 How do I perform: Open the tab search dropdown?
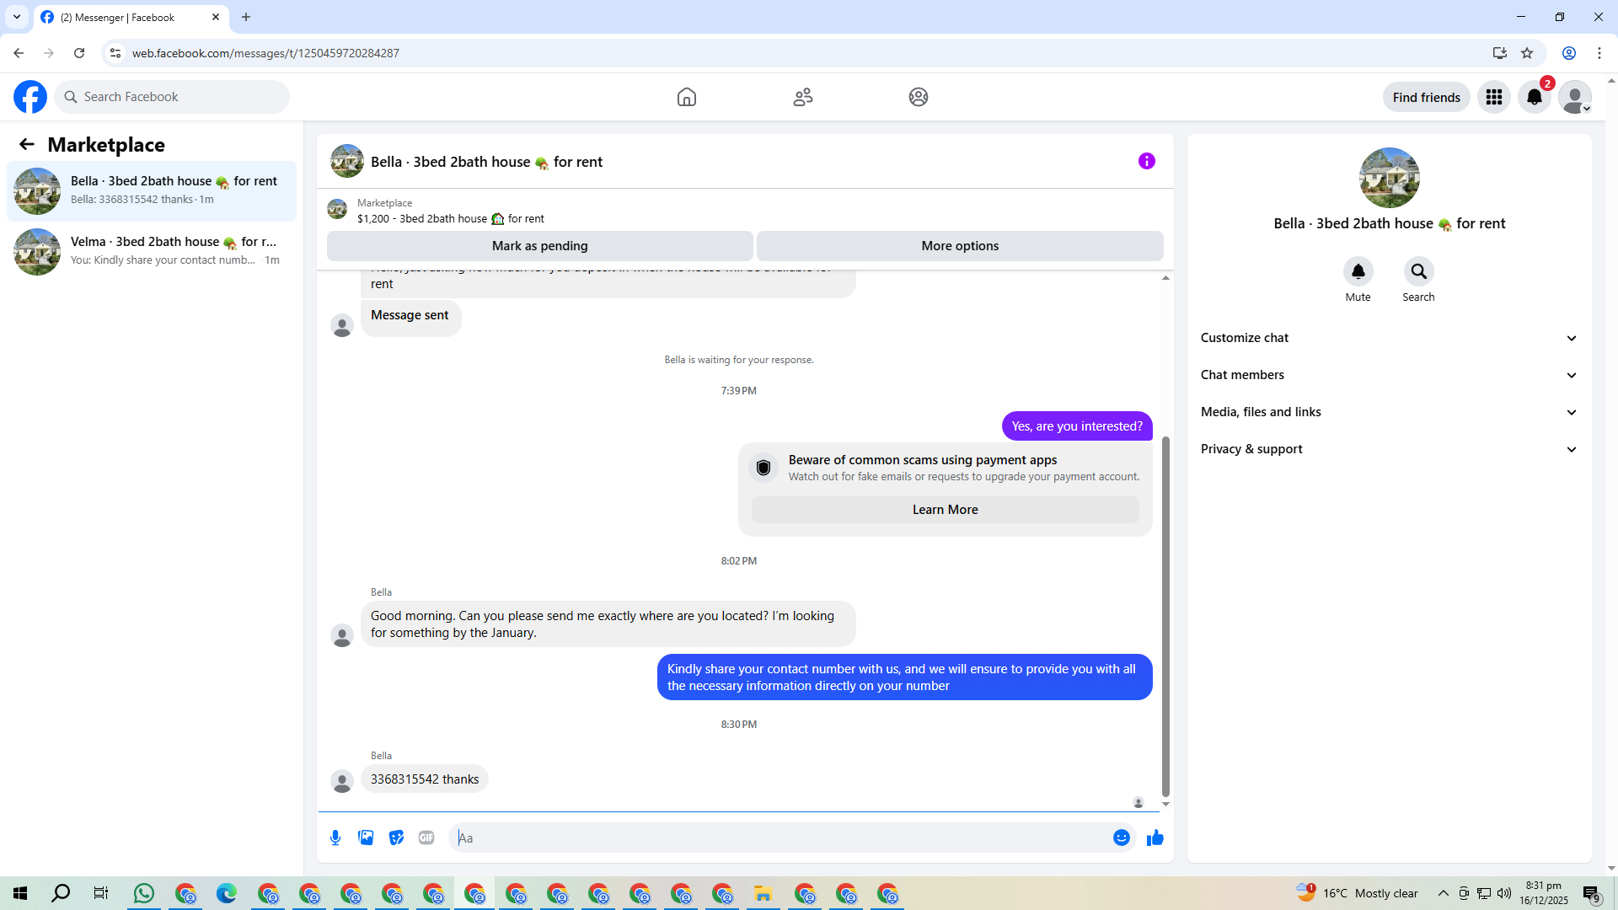17,17
